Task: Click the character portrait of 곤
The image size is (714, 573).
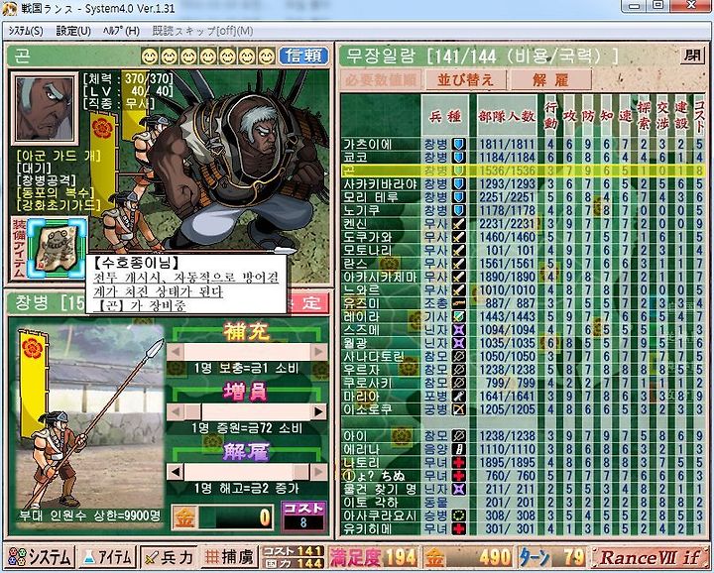Action: click(x=45, y=108)
